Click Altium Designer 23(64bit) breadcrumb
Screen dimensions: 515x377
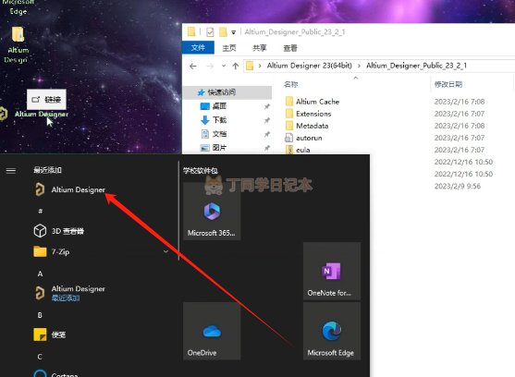(x=310, y=66)
